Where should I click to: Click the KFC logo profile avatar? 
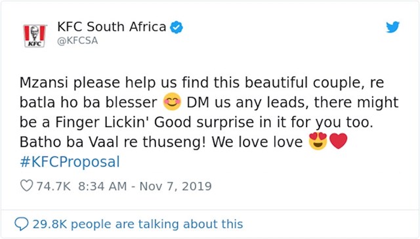click(x=35, y=36)
